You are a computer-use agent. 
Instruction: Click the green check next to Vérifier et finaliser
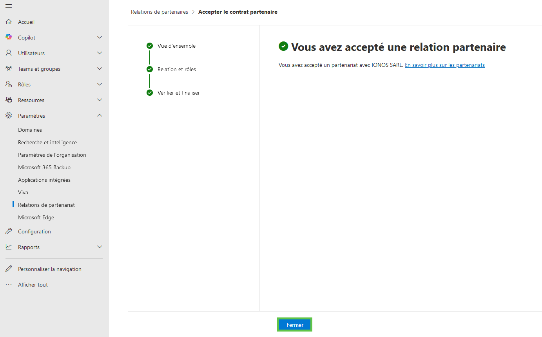150,93
